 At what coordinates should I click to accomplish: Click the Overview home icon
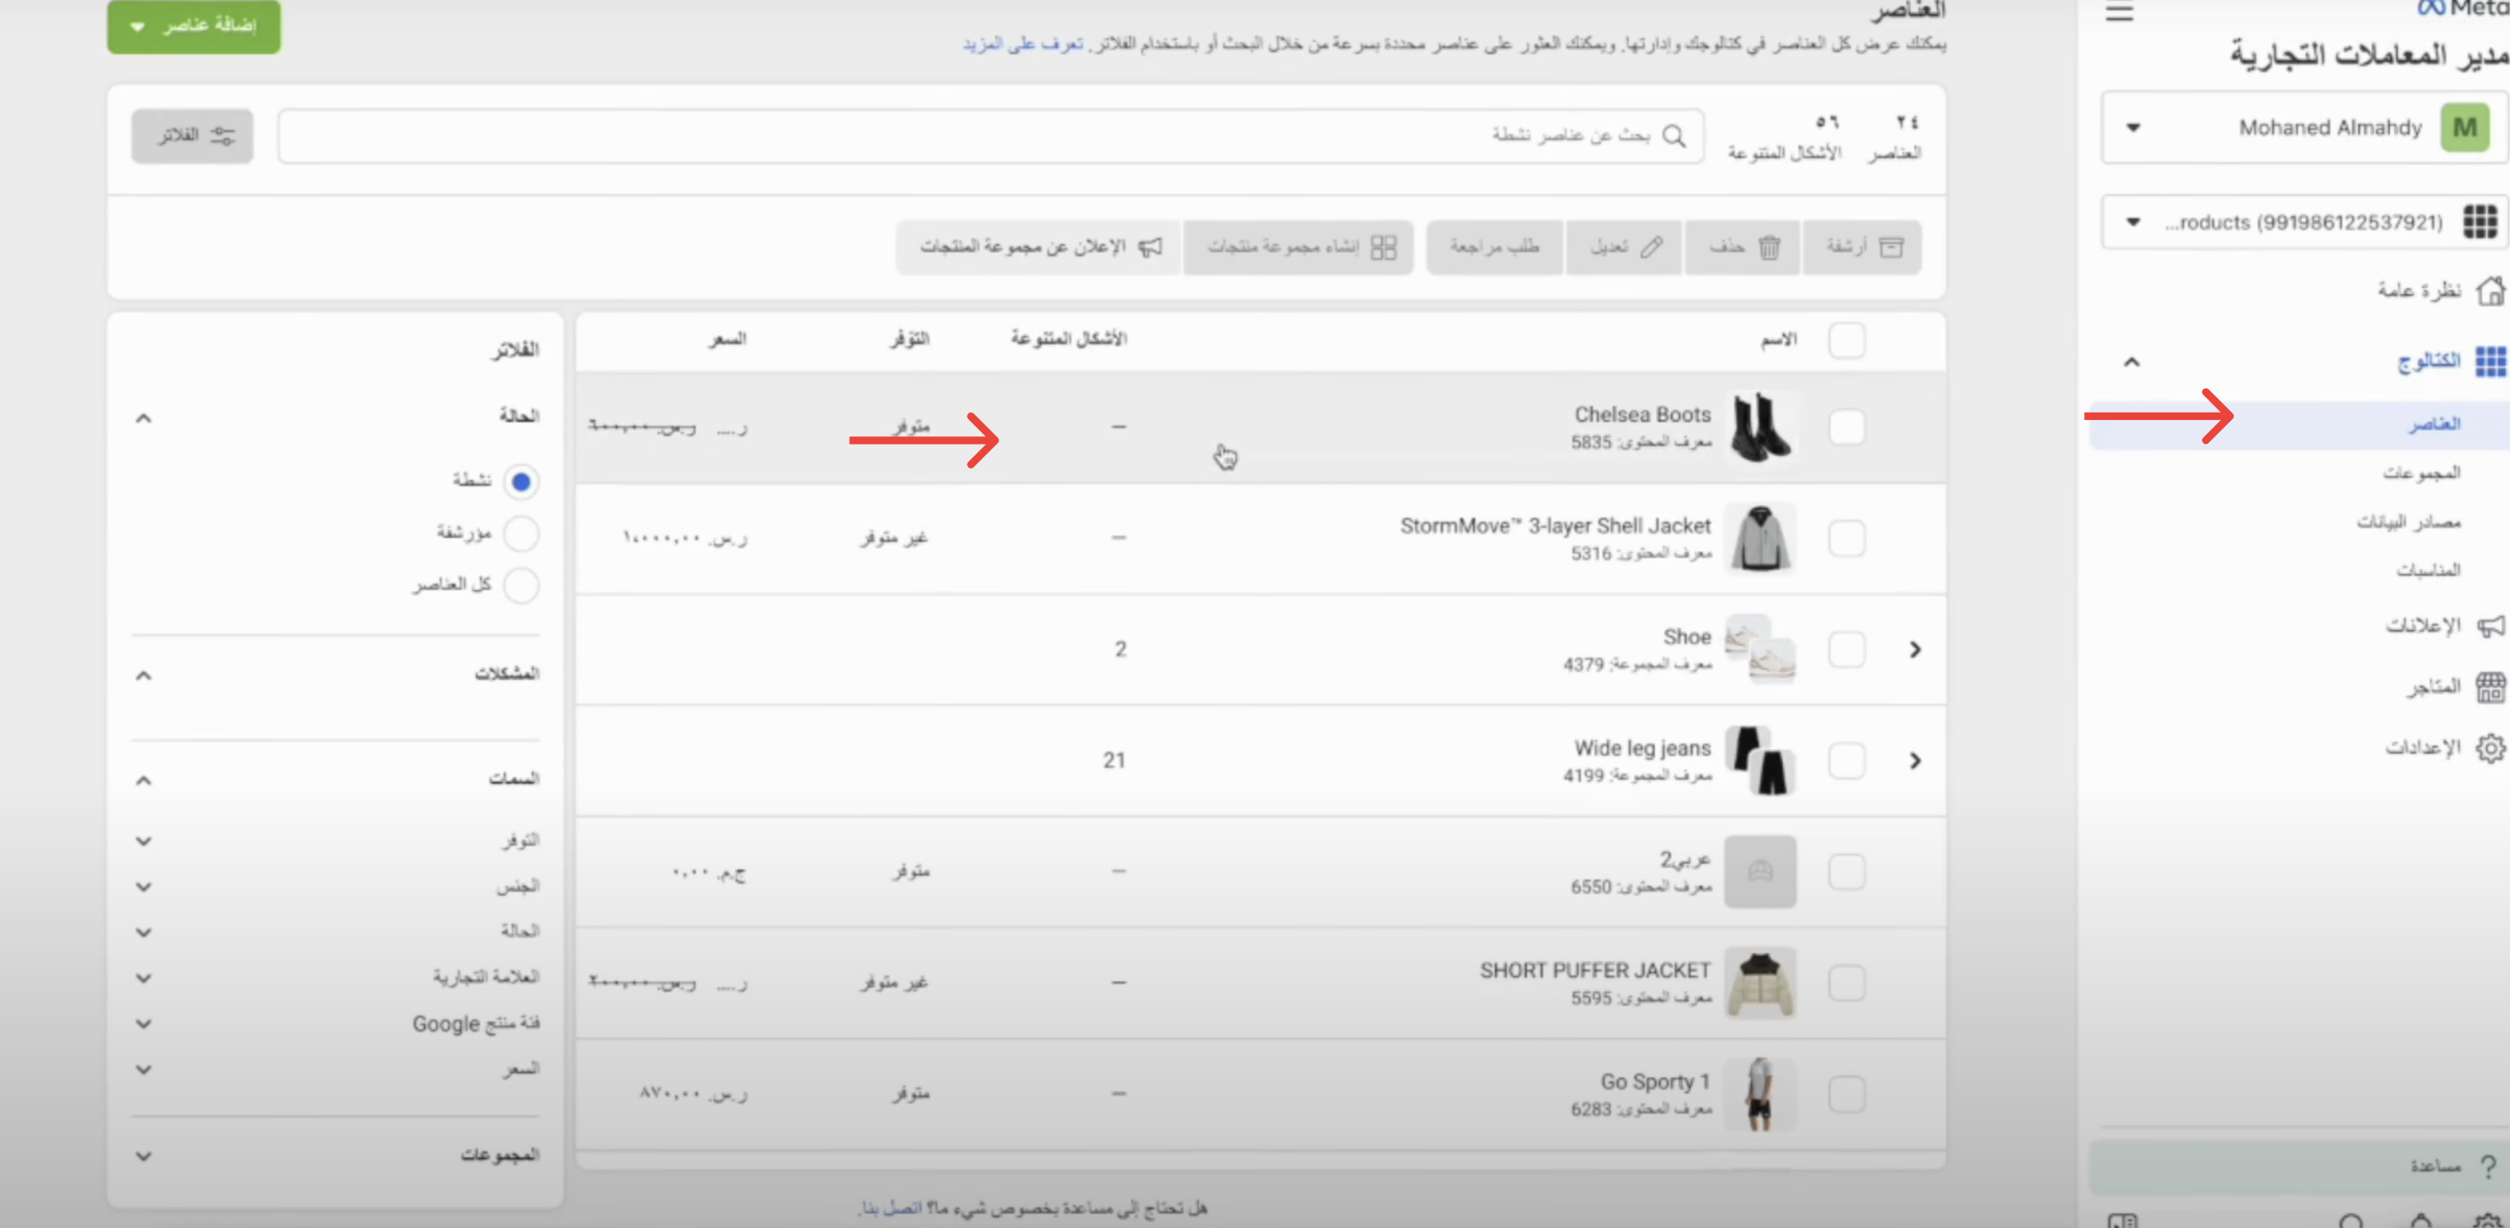coord(2489,290)
